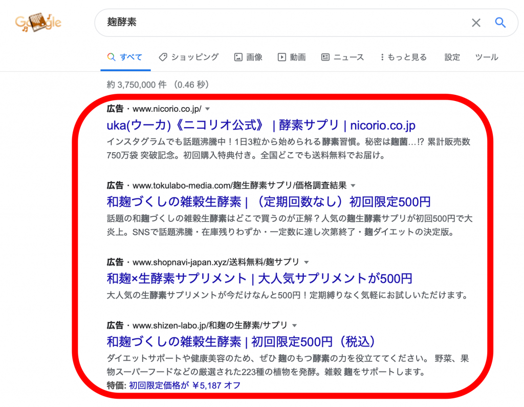
Task: Click the description starting ダイエットサポートや健康美容
Action: tap(288, 365)
